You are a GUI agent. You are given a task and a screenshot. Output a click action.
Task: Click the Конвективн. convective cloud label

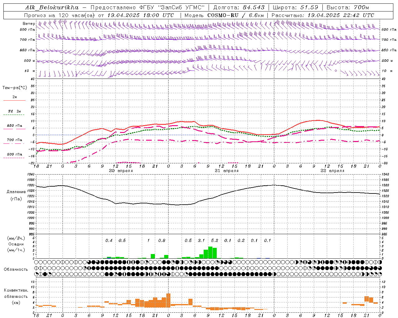tap(16, 290)
